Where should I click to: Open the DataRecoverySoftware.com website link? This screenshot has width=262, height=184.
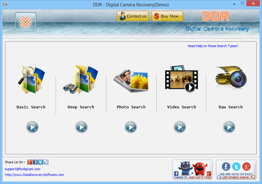click(x=34, y=175)
